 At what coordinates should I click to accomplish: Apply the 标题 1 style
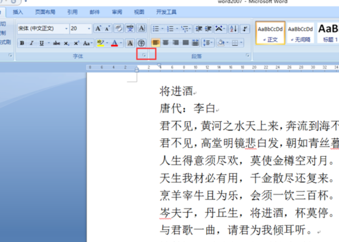point(328,33)
